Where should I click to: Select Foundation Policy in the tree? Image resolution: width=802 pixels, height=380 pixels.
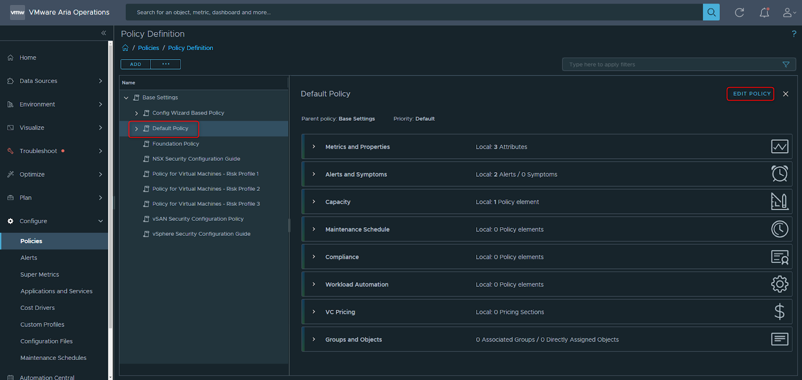(175, 144)
